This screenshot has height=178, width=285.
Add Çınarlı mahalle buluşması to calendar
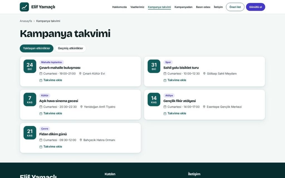[51, 80]
